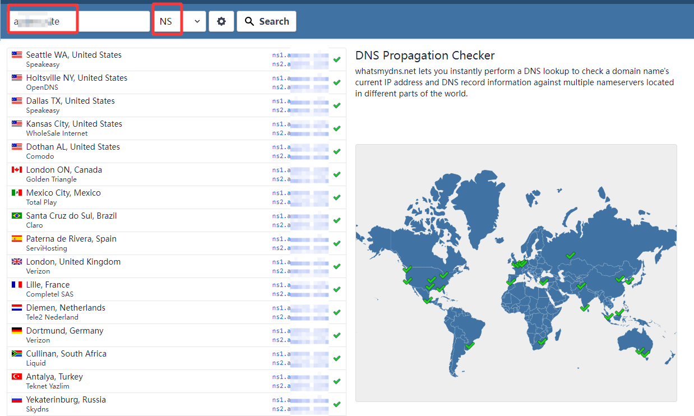Click the Russia checkmark marker on the map
The image size is (694, 416).
pyautogui.click(x=570, y=255)
